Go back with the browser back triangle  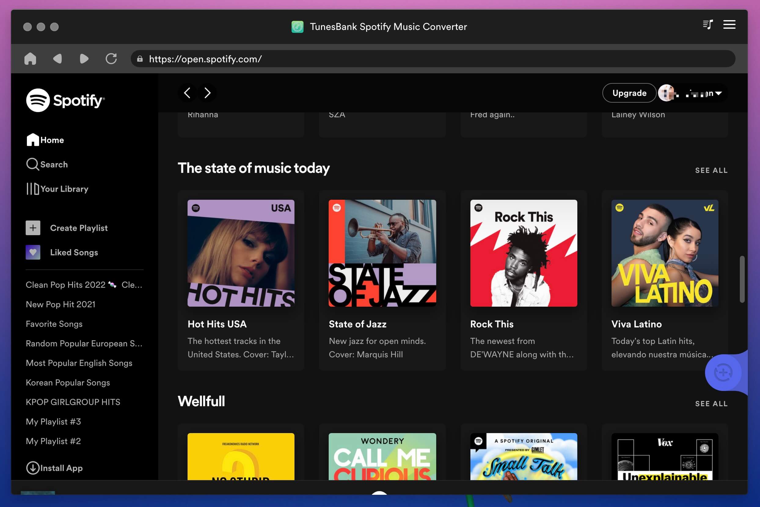(x=57, y=59)
